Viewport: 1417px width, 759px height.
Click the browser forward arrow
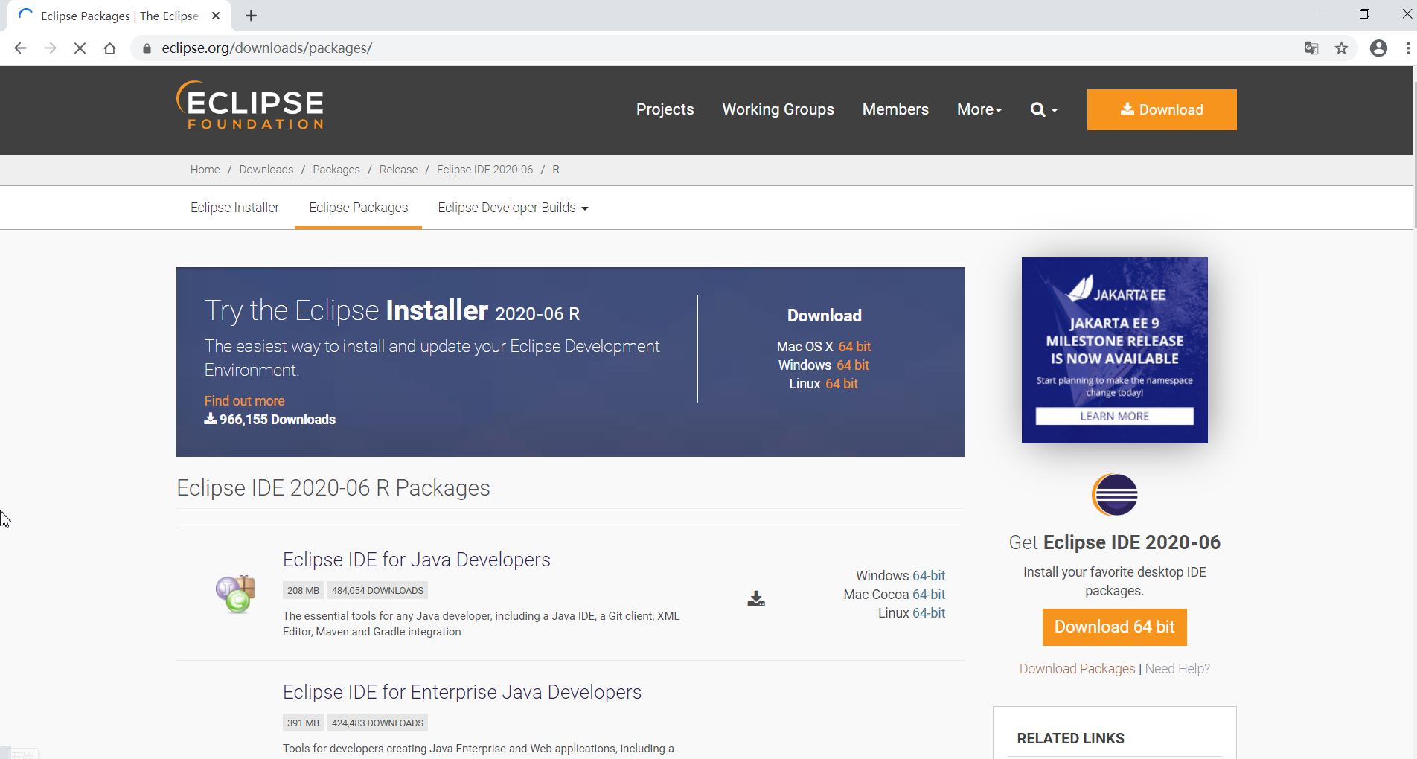click(50, 48)
